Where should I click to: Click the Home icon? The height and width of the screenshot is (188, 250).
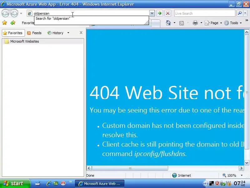168,23
